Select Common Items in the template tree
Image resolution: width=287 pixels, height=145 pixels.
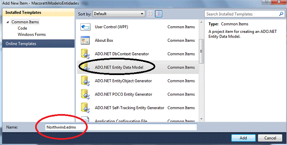click(25, 22)
